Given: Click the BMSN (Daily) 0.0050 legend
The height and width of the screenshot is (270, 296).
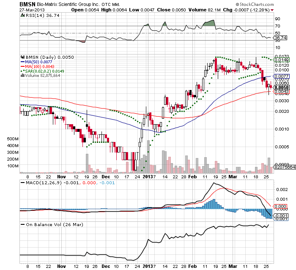Looking at the screenshot, I should point(49,57).
